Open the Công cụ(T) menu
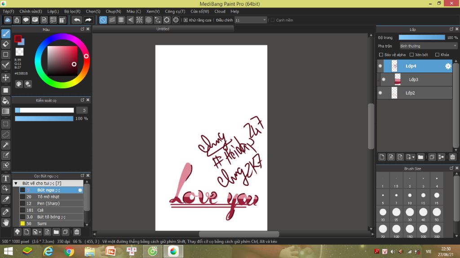This screenshot has width=460, height=258. tap(175, 11)
